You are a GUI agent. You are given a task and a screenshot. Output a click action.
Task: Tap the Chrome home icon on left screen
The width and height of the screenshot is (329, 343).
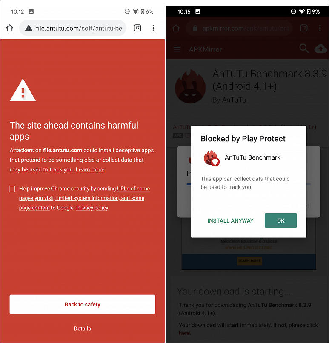point(10,28)
